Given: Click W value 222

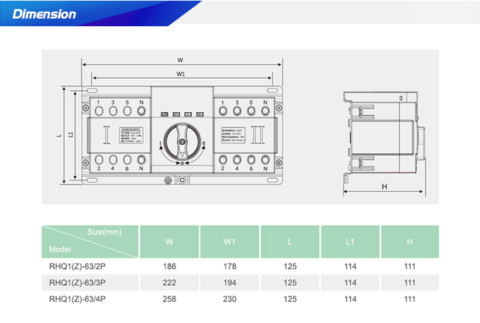Looking at the screenshot, I should point(170,283).
